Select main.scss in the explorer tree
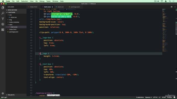Image resolution: width=177 pixels, height=99 pixels. coord(14,27)
